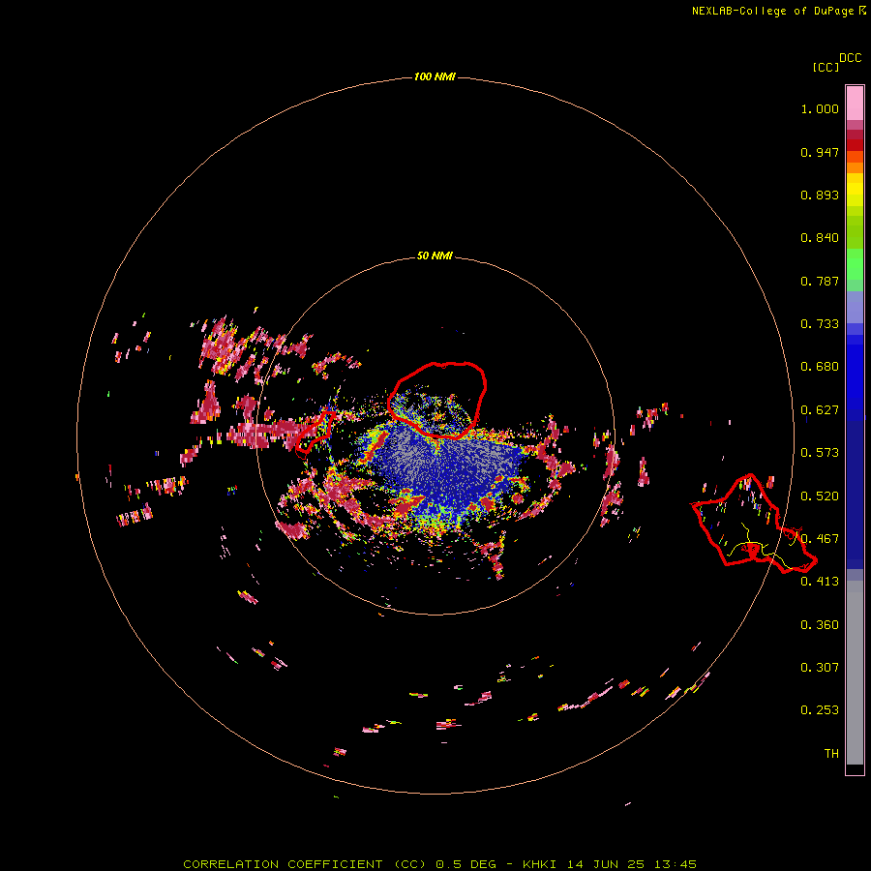Image resolution: width=871 pixels, height=871 pixels.
Task: Click the [CC] units label
Action: (826, 67)
